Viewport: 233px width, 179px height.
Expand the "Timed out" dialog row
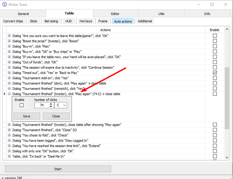click(x=9, y=73)
